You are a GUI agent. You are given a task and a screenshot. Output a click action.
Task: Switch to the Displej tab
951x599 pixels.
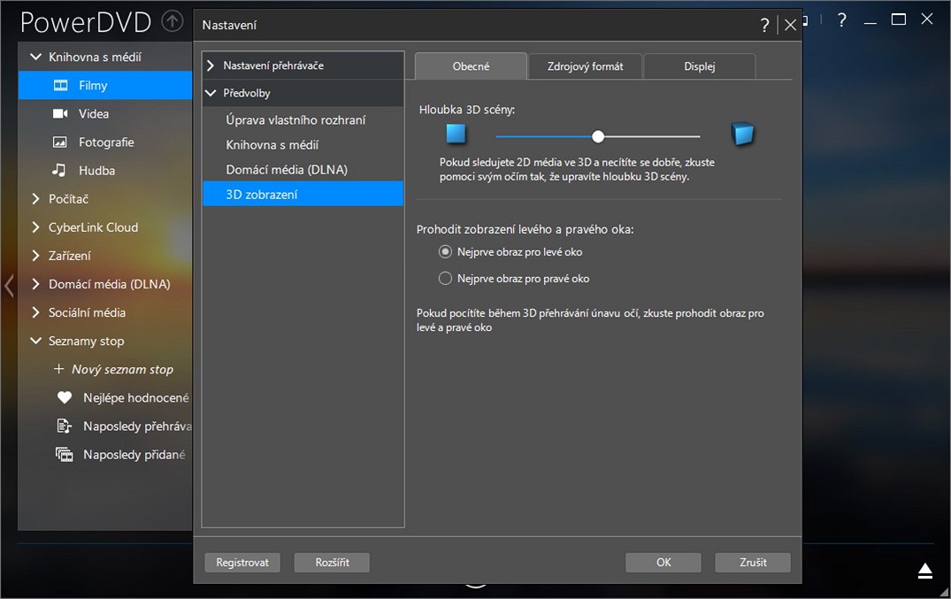[699, 66]
